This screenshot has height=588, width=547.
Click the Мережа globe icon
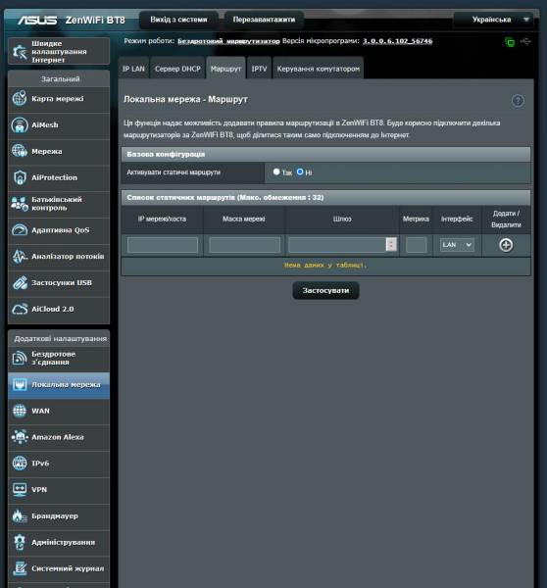[x=20, y=151]
